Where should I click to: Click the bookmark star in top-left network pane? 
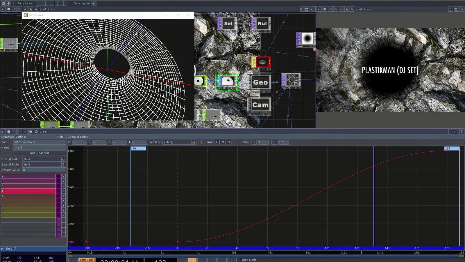click(x=31, y=9)
